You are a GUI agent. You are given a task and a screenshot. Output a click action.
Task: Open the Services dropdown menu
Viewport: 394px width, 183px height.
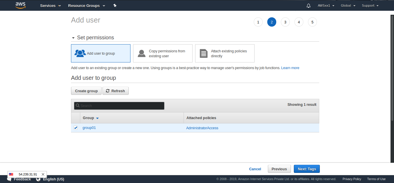[50, 5]
